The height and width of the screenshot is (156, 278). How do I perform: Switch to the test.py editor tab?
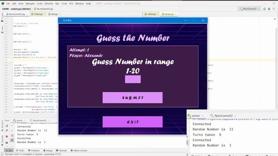coord(54,14)
